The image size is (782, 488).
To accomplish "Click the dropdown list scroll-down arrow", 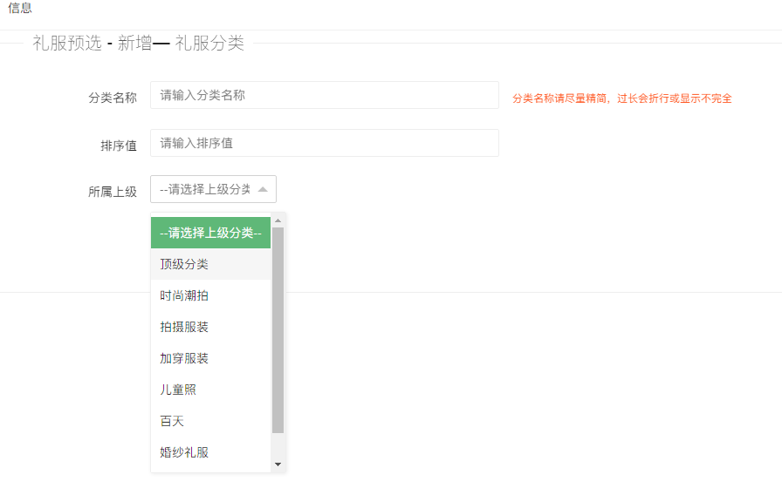I will click(278, 464).
